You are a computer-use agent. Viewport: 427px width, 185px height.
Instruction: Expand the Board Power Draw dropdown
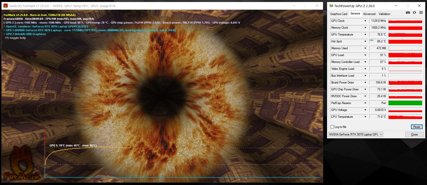(365, 82)
